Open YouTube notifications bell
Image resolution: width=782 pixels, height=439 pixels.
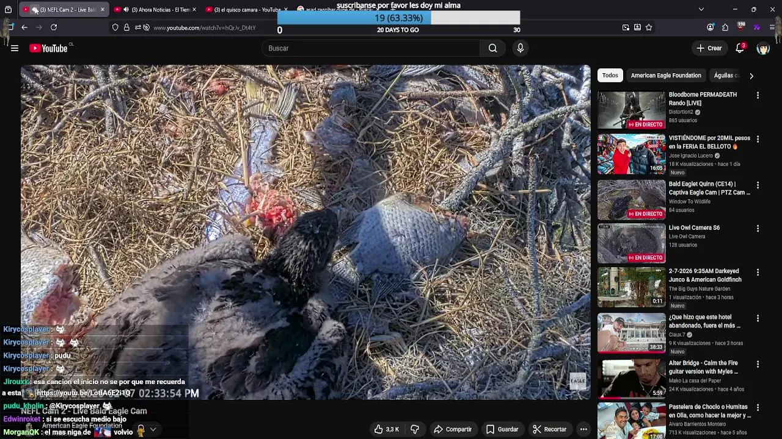coord(740,48)
